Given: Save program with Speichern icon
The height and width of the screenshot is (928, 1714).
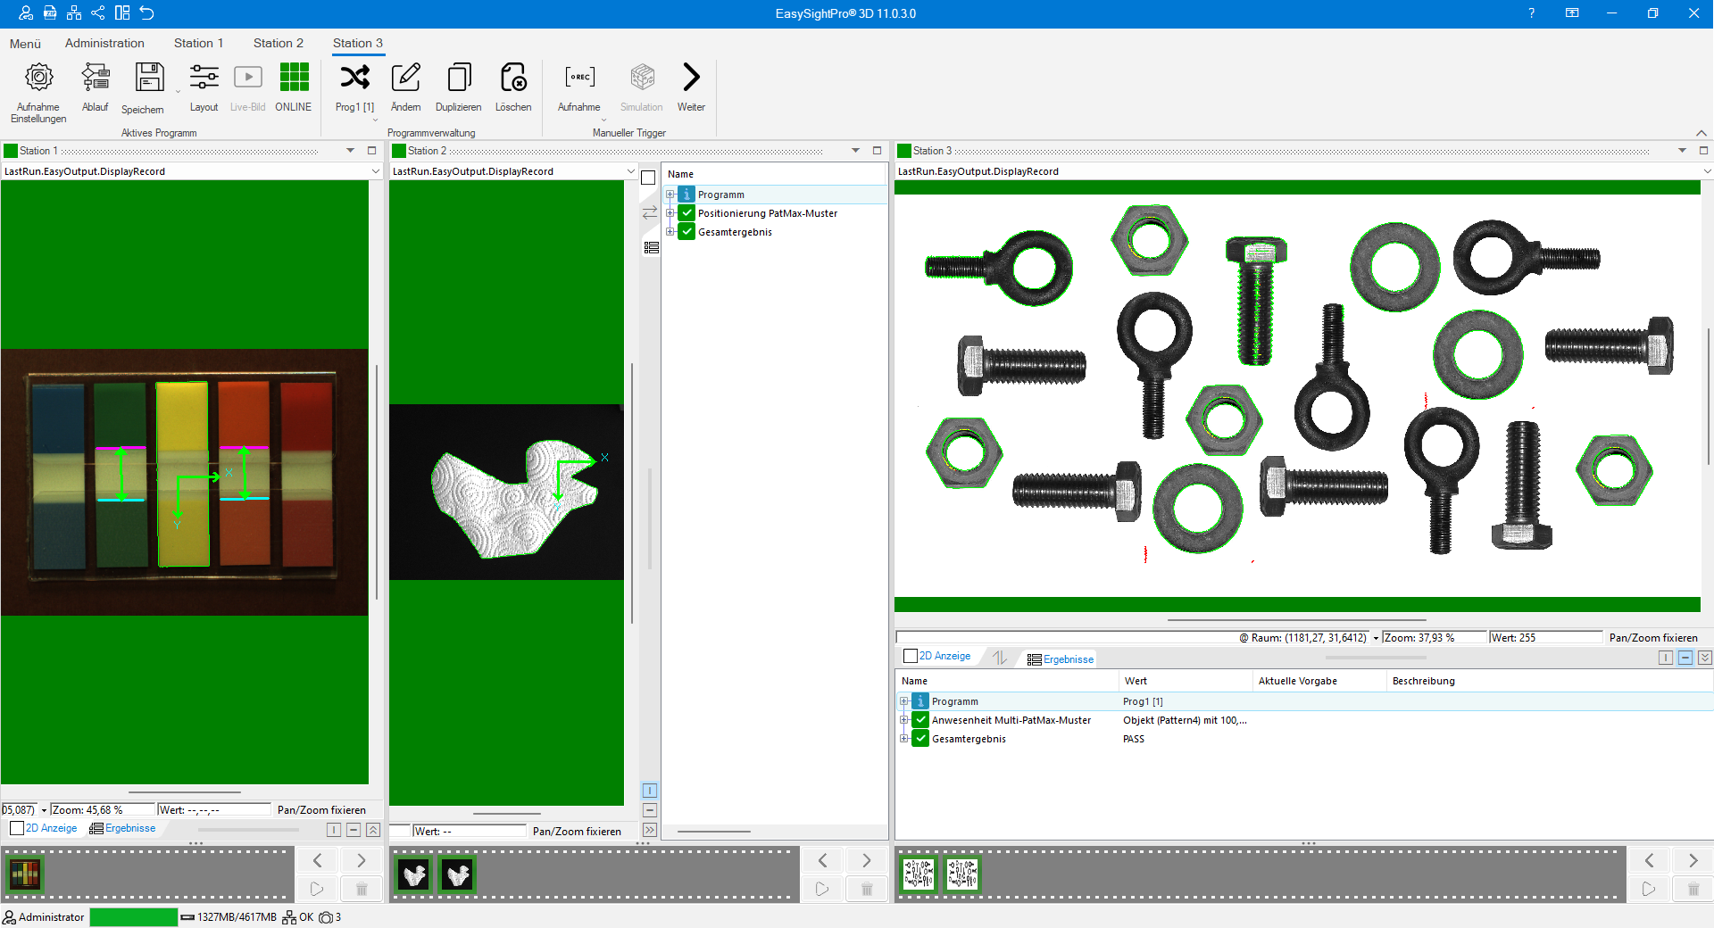Looking at the screenshot, I should pos(149,79).
